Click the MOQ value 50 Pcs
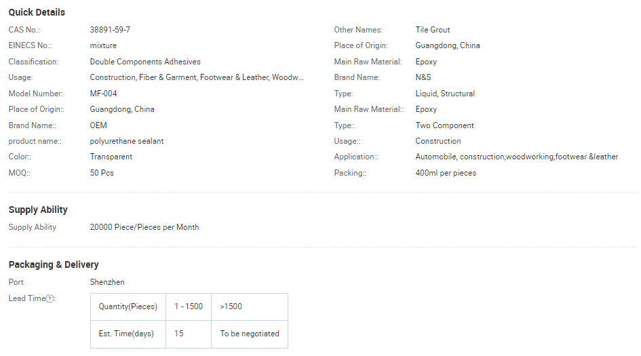641x356 pixels. [102, 173]
